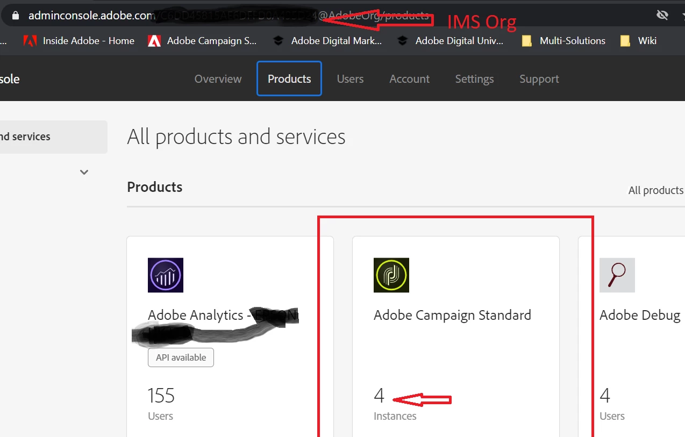Open Inside Adobe - Home bookmark
Viewport: 685px width, 437px height.
tap(79, 41)
